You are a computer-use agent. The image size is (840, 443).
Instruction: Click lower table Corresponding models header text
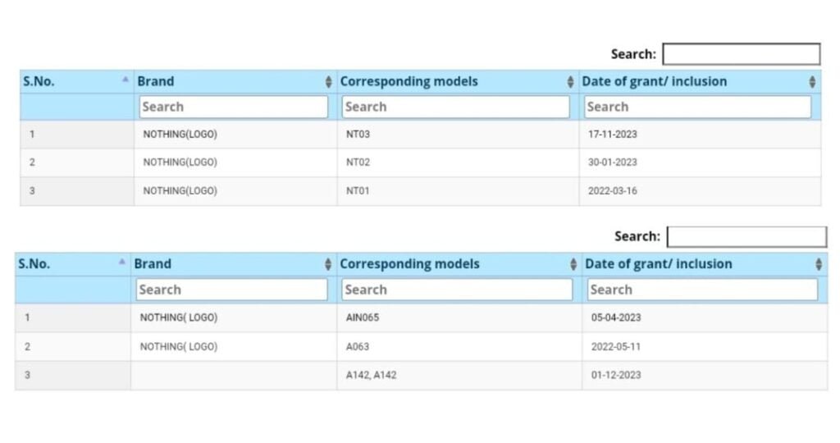(410, 264)
